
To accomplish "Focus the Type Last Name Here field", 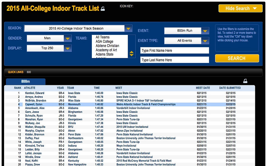I will coord(175,60).
